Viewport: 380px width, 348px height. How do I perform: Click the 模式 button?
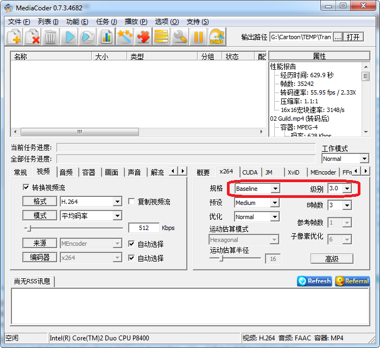(40, 215)
